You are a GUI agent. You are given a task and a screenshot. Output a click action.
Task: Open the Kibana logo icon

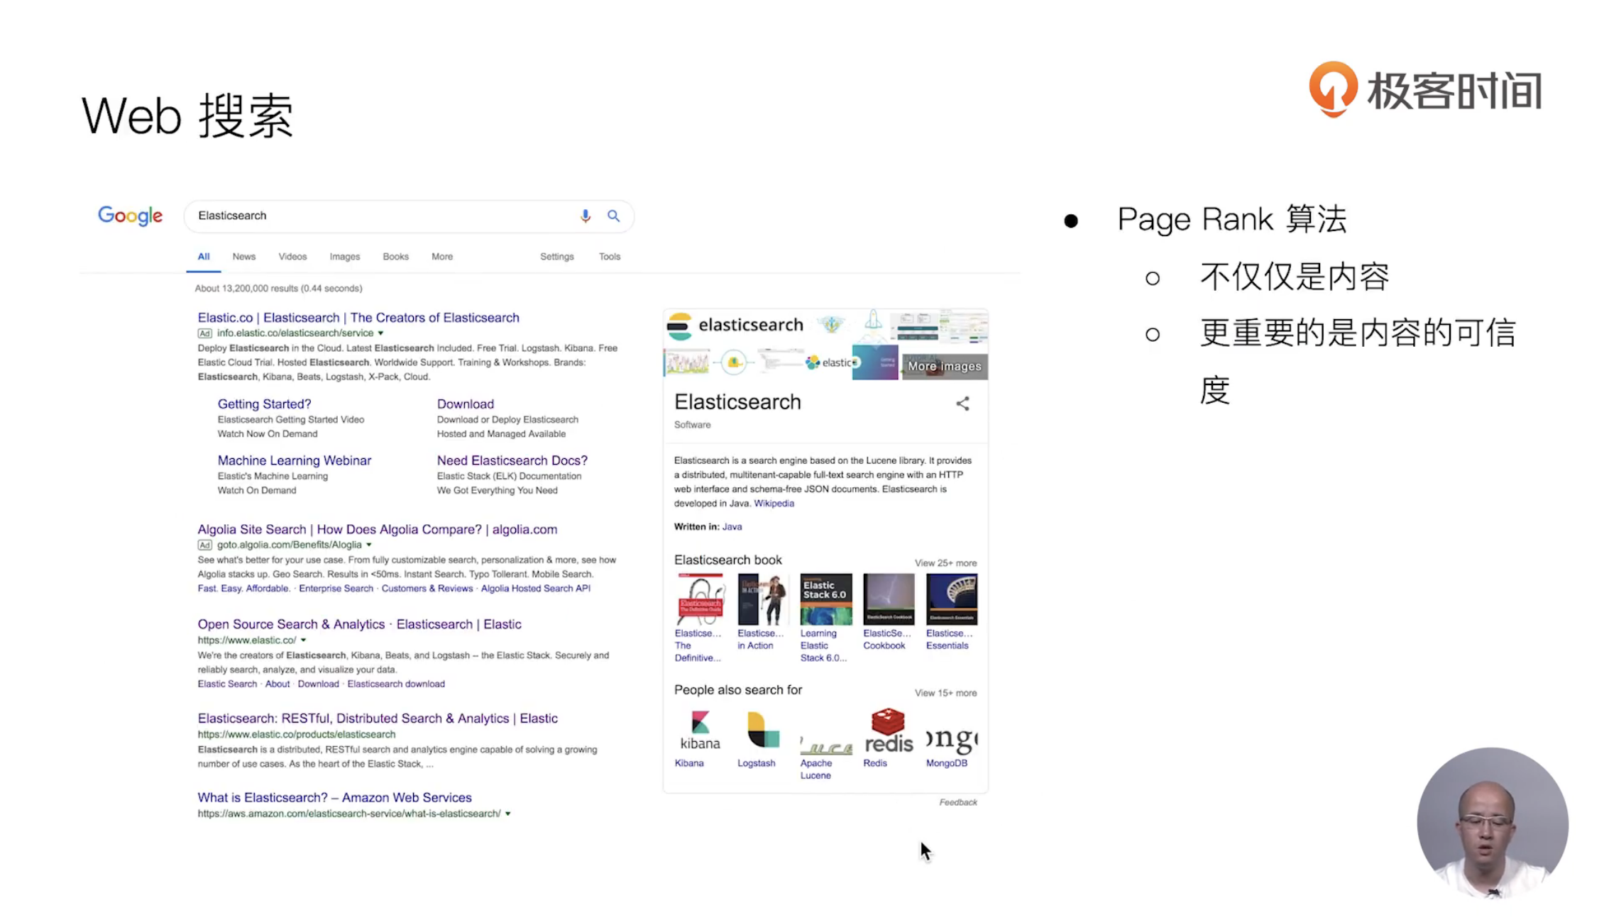[700, 731]
